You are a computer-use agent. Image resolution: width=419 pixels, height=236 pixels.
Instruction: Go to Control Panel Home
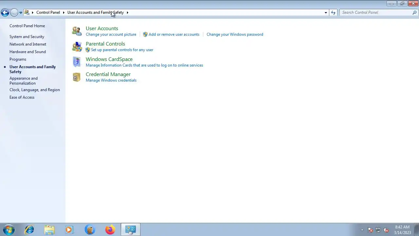(27, 26)
